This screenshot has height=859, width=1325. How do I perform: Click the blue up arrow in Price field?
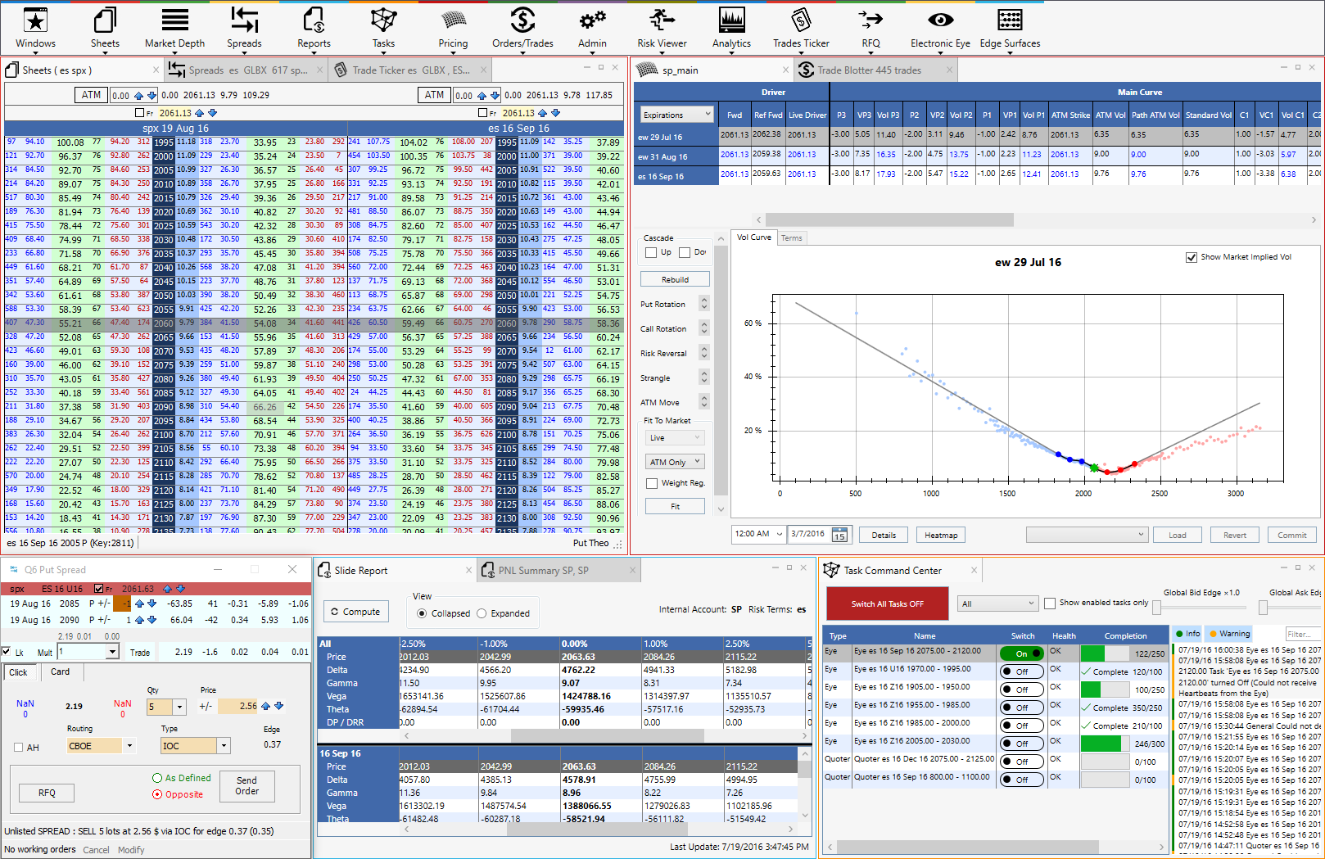pos(266,706)
